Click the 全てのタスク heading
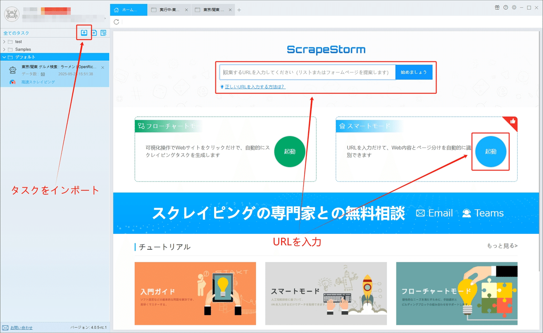 (16, 33)
